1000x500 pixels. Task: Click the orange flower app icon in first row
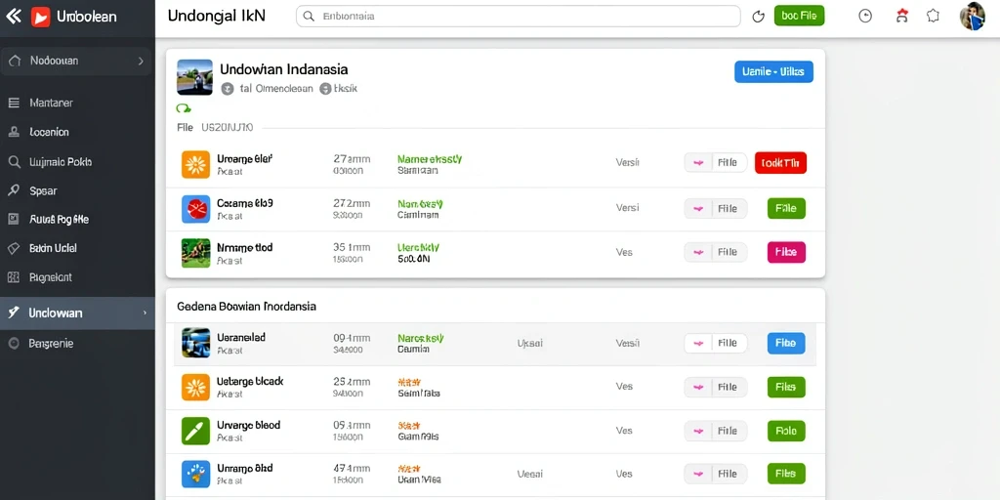tap(195, 164)
